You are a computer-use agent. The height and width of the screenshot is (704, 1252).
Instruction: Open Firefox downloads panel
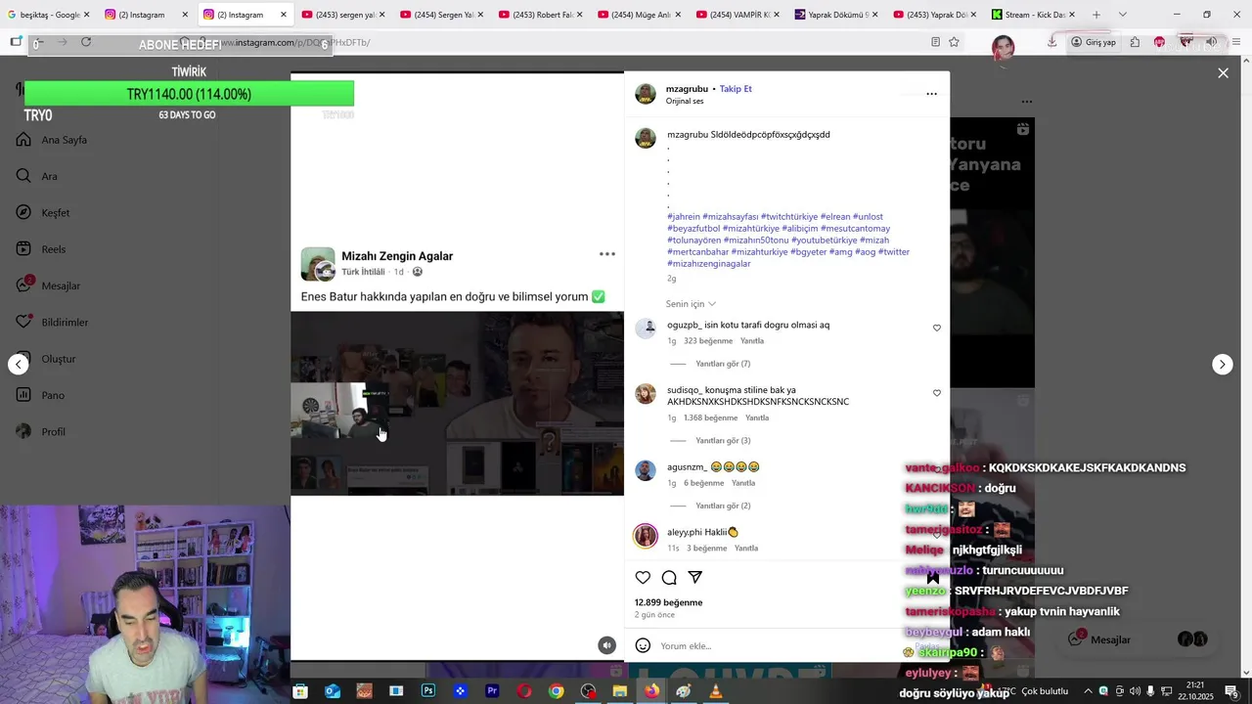click(1052, 42)
